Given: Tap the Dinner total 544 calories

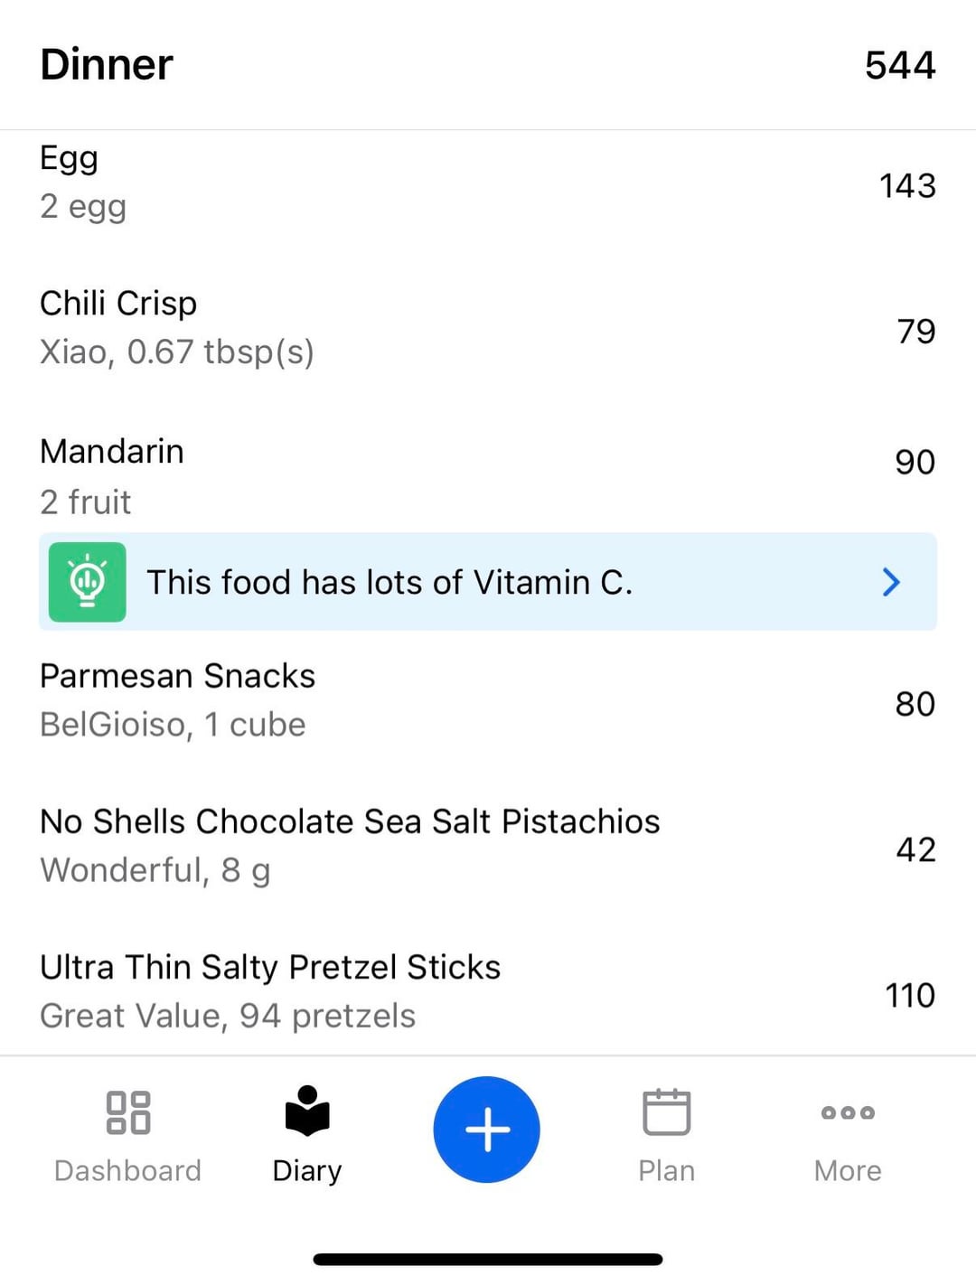Looking at the screenshot, I should (899, 65).
